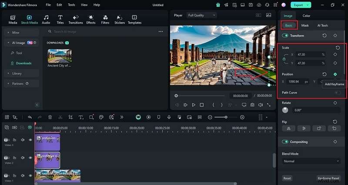Switch to the Color tab
Viewport: 348px width, 185px height.
pyautogui.click(x=306, y=16)
